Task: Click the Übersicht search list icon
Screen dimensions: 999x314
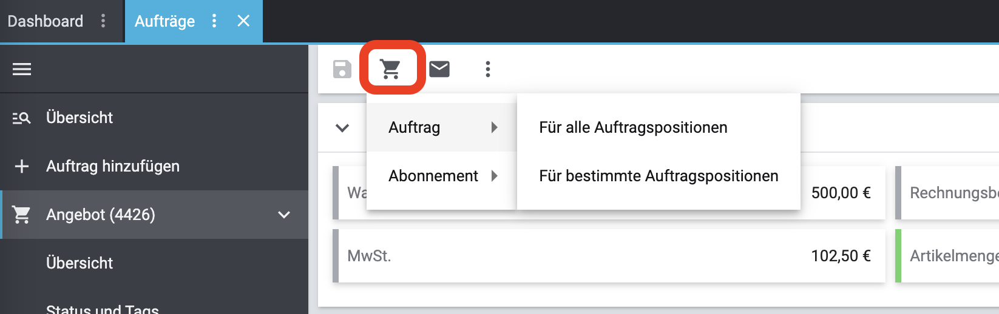Action: coord(22,118)
